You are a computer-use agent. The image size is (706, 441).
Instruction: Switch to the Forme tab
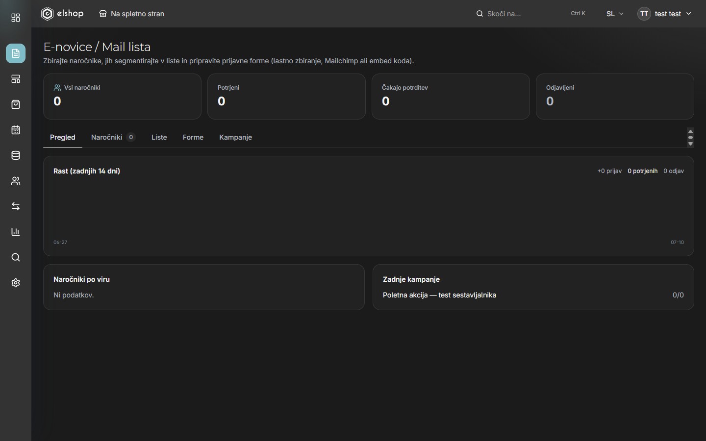(193, 137)
